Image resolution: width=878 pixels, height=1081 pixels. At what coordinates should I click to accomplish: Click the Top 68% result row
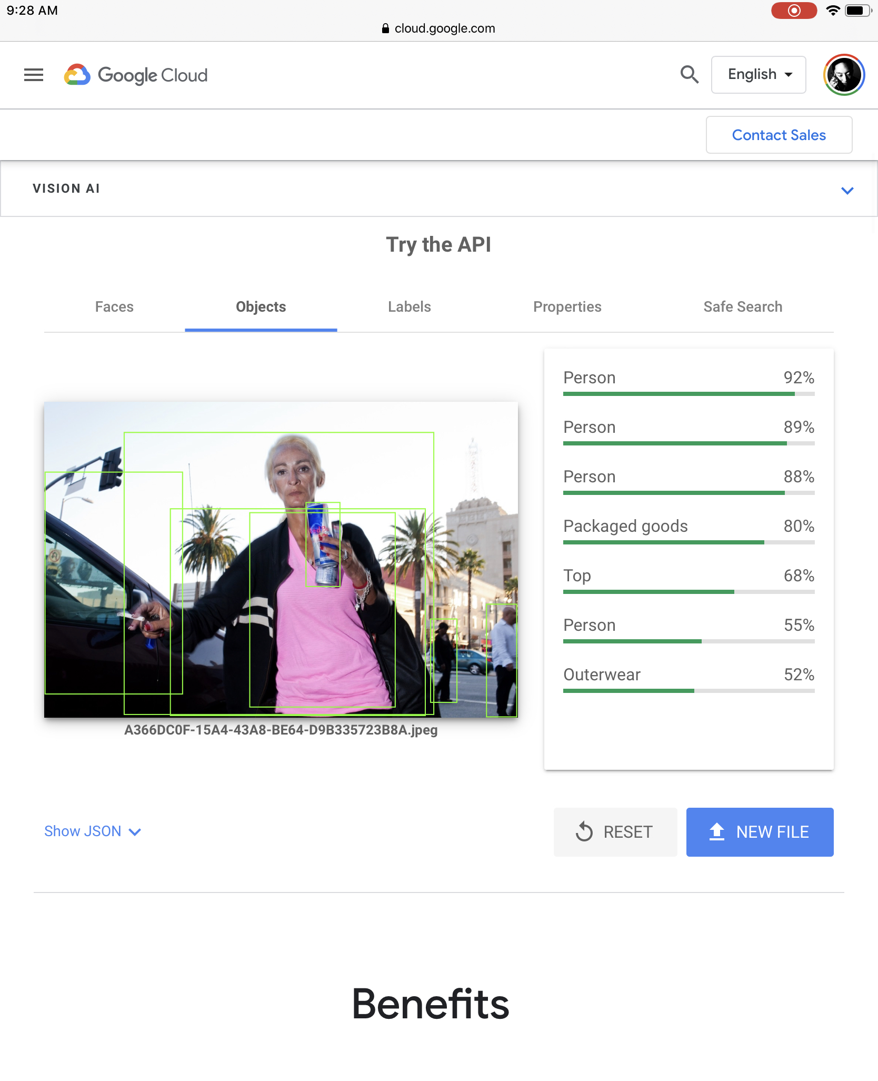[689, 581]
